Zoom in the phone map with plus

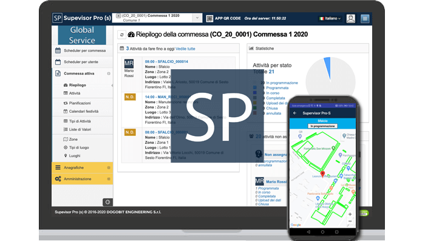pos(350,214)
